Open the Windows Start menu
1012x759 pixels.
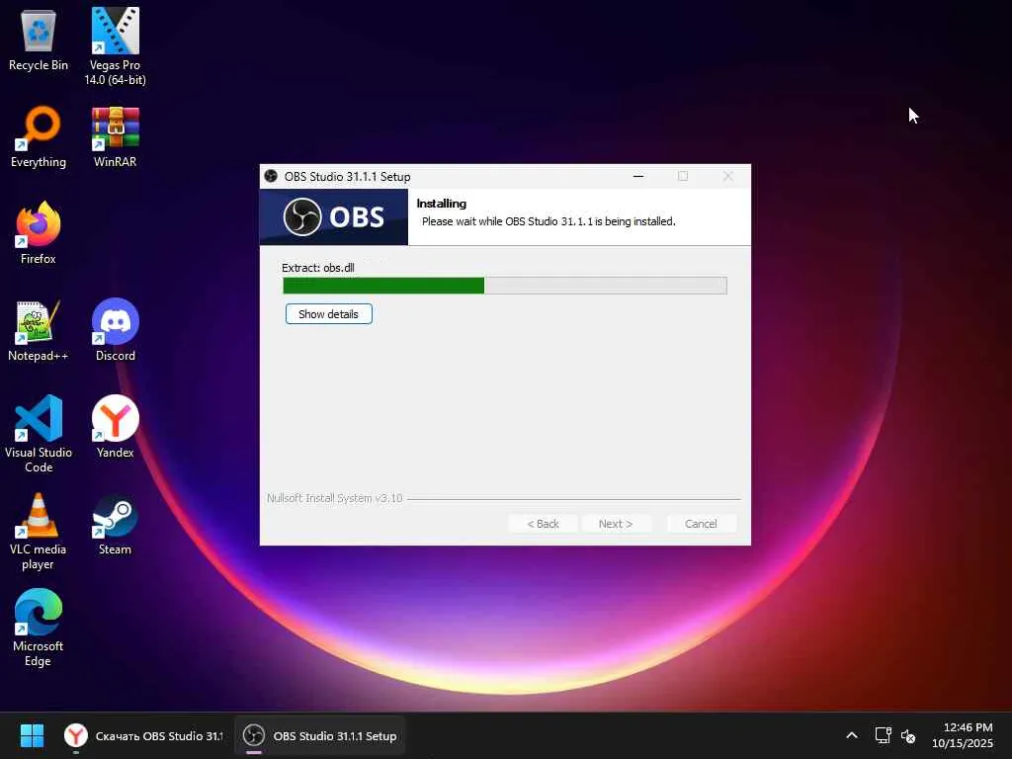click(32, 735)
